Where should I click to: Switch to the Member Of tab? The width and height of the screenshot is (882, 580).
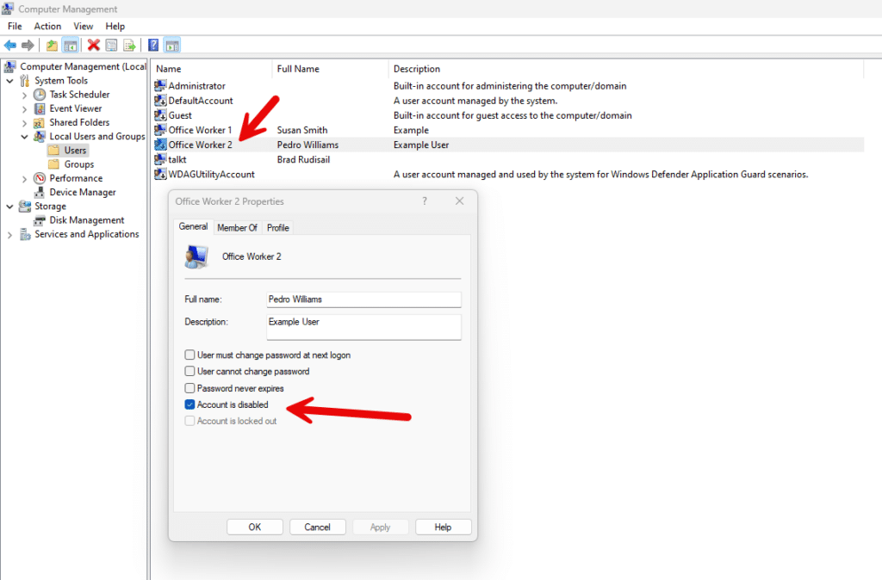(x=238, y=228)
